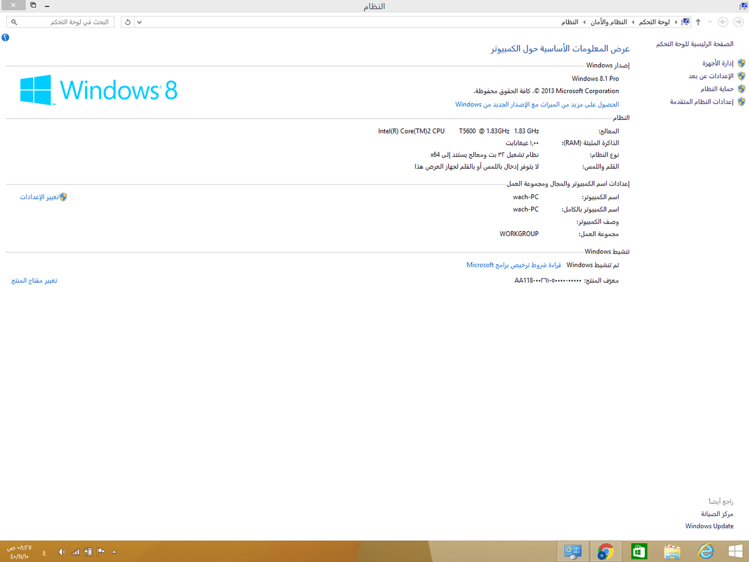Select النظام والأمان breadcrumb
Viewport: 749px width, 562px height.
pos(609,22)
